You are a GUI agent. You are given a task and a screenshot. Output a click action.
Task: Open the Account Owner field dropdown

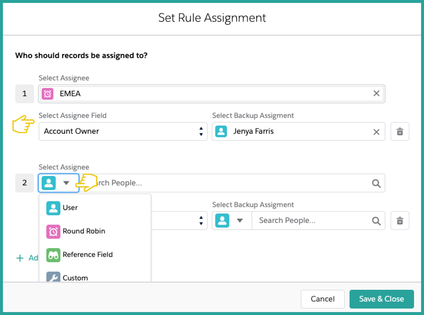pyautogui.click(x=123, y=131)
